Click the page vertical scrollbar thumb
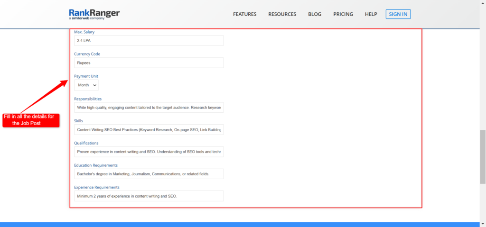 (483, 157)
